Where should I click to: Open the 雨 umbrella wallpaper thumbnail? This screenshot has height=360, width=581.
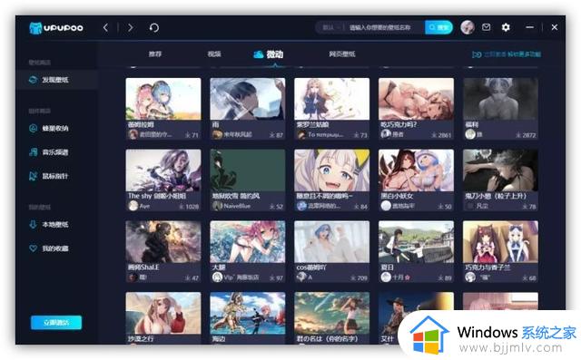(x=248, y=99)
